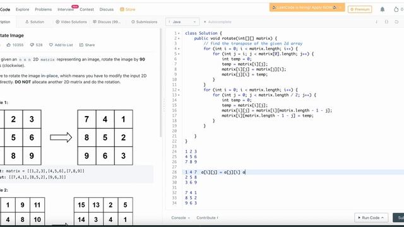The height and width of the screenshot is (227, 404).
Task: Open the Store link
Action: pyautogui.click(x=128, y=9)
